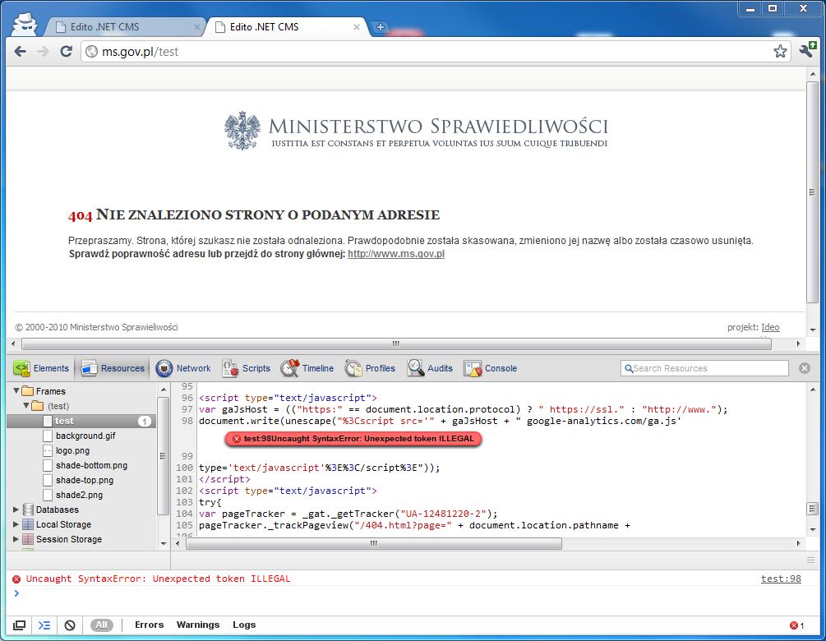Click the Ministerstwo Sprawiedliwości eagle logo
Image resolution: width=826 pixels, height=641 pixels.
click(242, 131)
